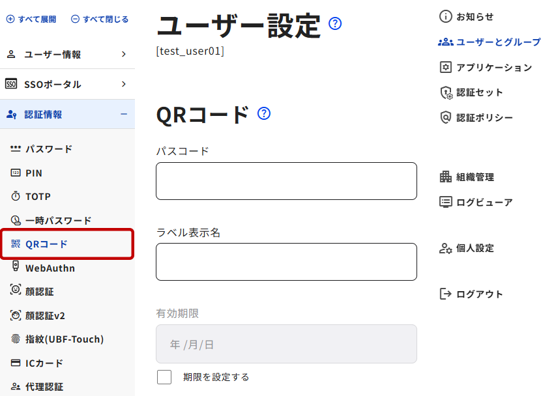Click the パスコード input field
Viewport: 541px width, 396px height.
pyautogui.click(x=286, y=181)
